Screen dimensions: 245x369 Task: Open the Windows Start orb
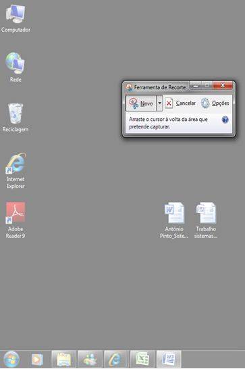11,359
